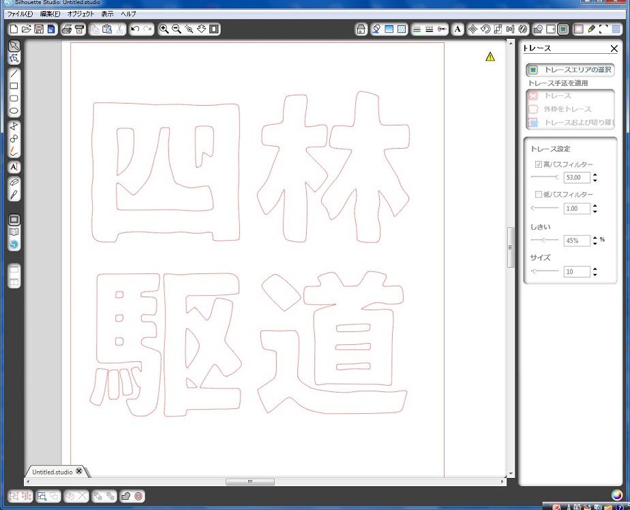The width and height of the screenshot is (630, 510).
Task: Click the Print icon
Action: (67, 29)
